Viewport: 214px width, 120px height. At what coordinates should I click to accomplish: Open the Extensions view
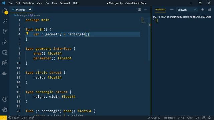tap(5, 63)
